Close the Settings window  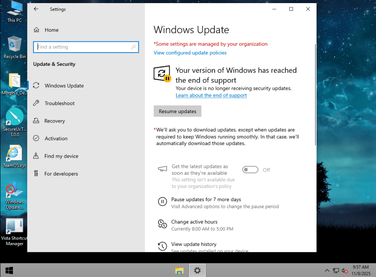click(x=308, y=9)
